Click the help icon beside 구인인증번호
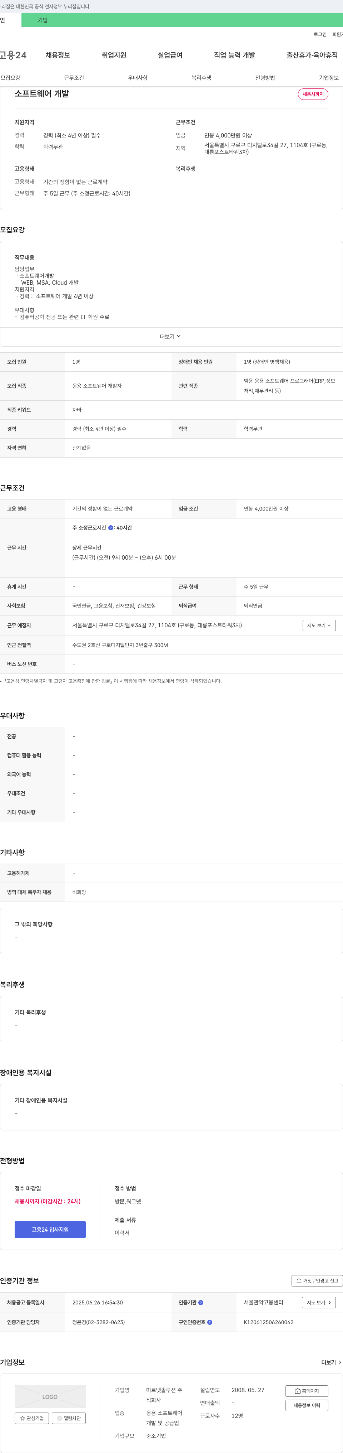Screen dimensions: 343x1453 click(x=209, y=1322)
